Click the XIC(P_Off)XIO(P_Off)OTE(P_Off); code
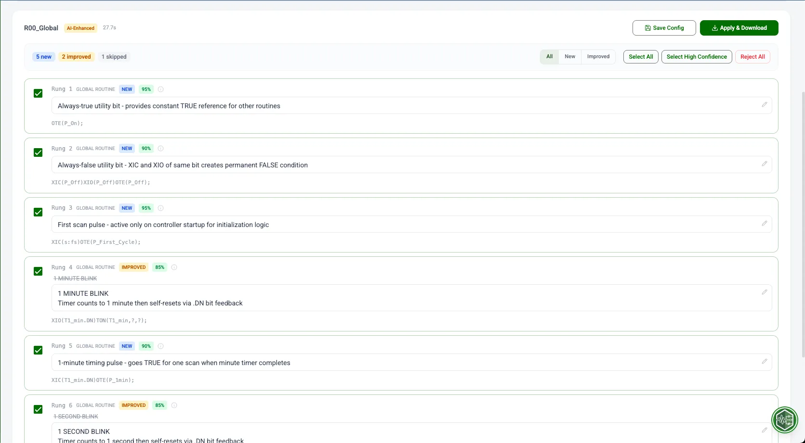Viewport: 805px width, 443px height. 101,182
